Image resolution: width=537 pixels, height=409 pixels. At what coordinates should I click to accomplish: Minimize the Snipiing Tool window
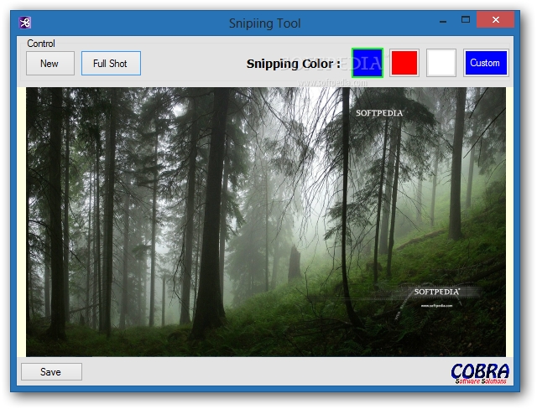pos(443,20)
